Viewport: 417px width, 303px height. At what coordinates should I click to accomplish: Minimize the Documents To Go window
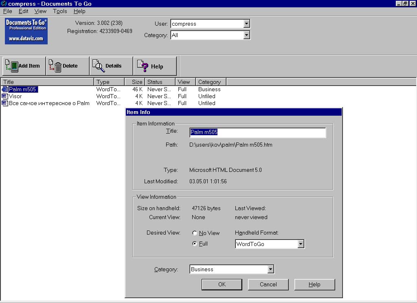pyautogui.click(x=398, y=3)
